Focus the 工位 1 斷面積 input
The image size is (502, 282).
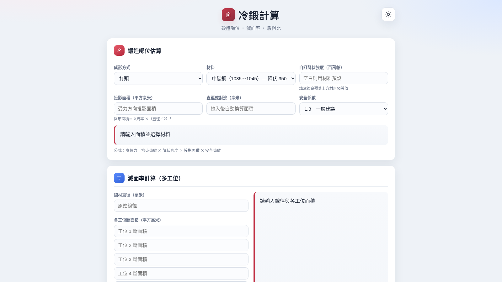pos(181,231)
